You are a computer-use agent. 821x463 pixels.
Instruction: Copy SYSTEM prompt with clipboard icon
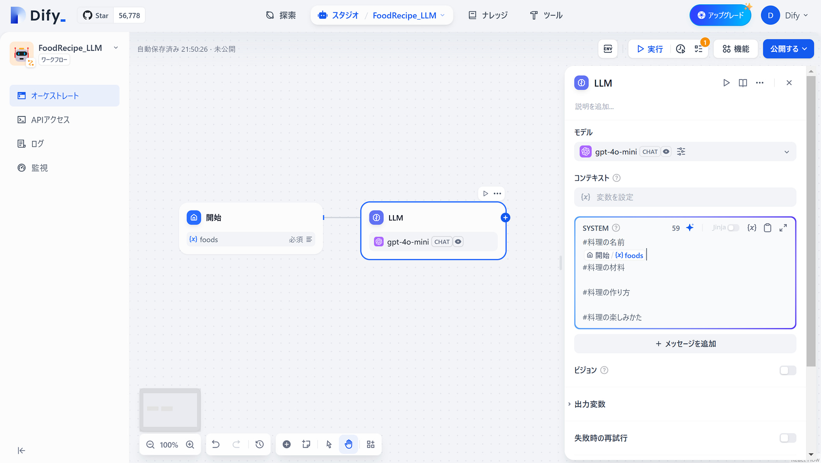[x=768, y=228]
